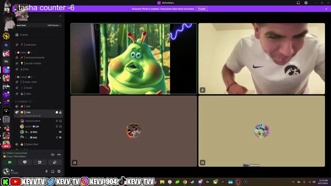
Task: Edit status via Set a channel status
Action: (x=30, y=116)
